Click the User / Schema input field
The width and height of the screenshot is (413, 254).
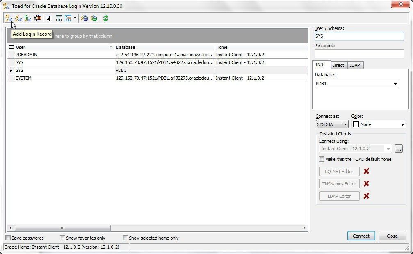[x=359, y=36]
